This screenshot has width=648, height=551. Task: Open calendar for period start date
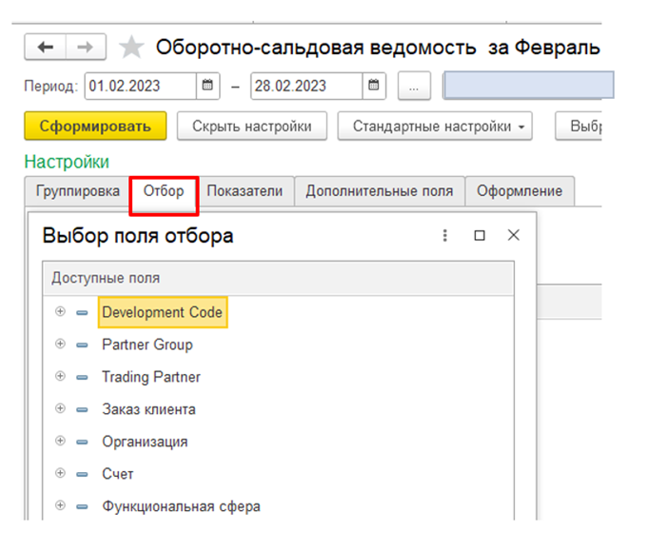208,86
